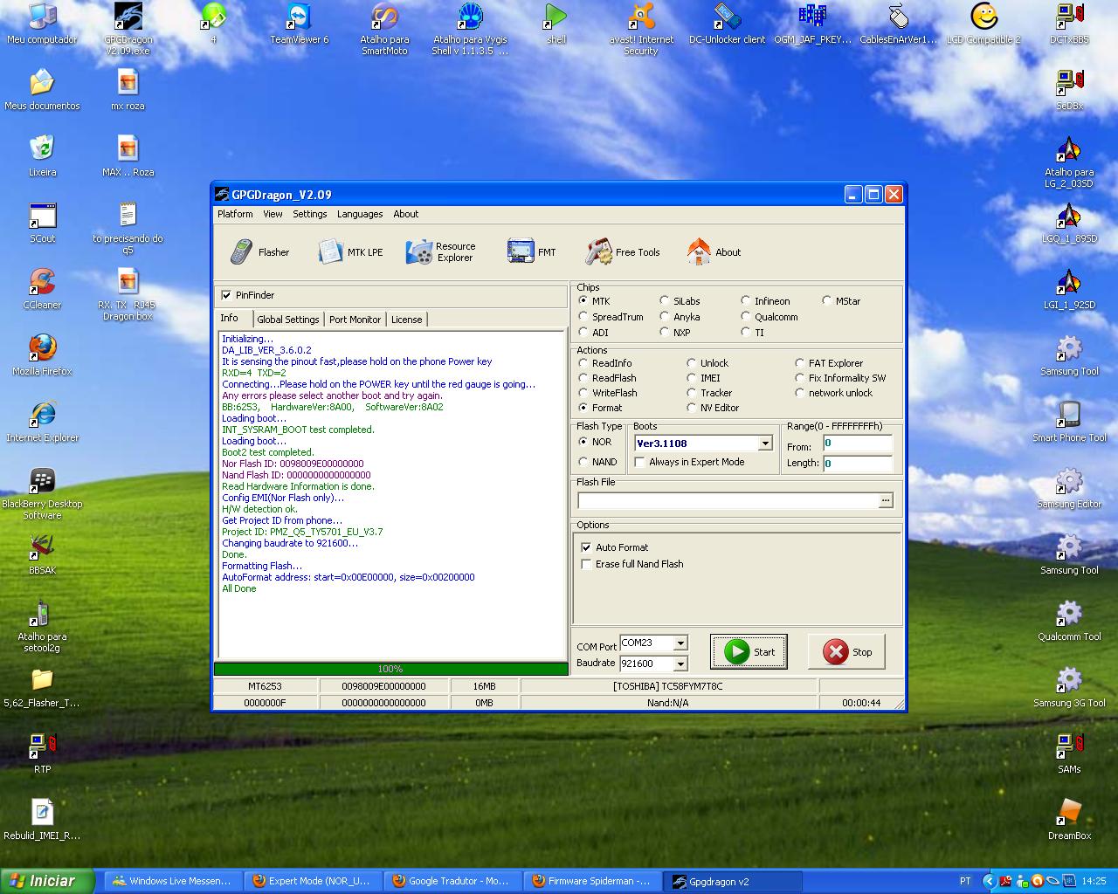Open Rebuild_IMEI_R... file on desktop
1118x894 pixels.
tap(42, 820)
